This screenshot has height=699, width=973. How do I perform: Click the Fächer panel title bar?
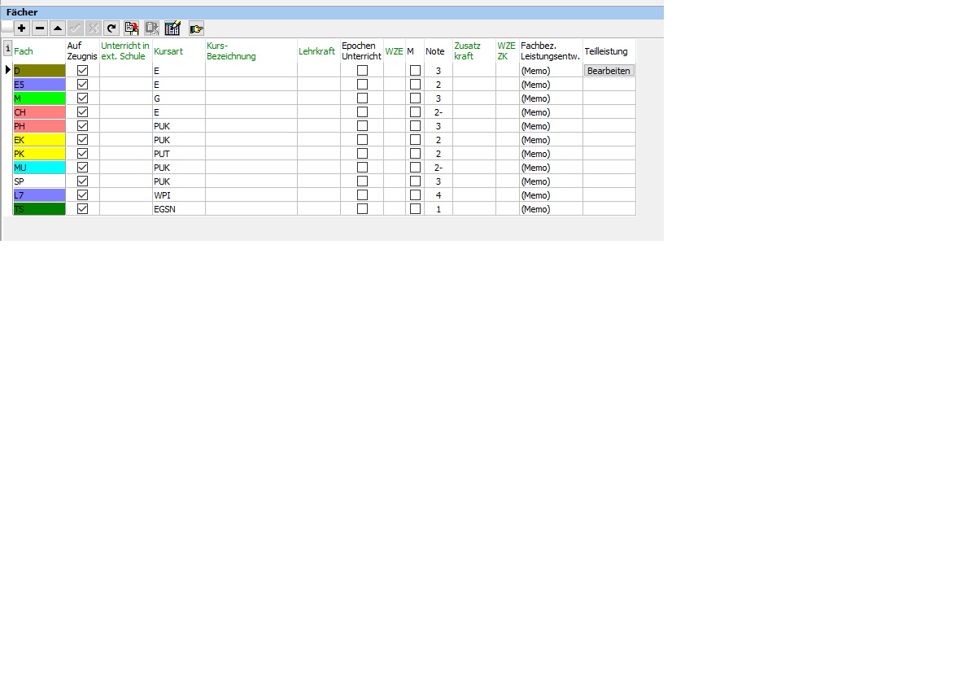tap(332, 12)
